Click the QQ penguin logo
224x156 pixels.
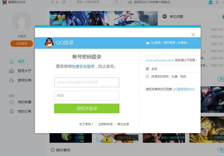coord(49,43)
